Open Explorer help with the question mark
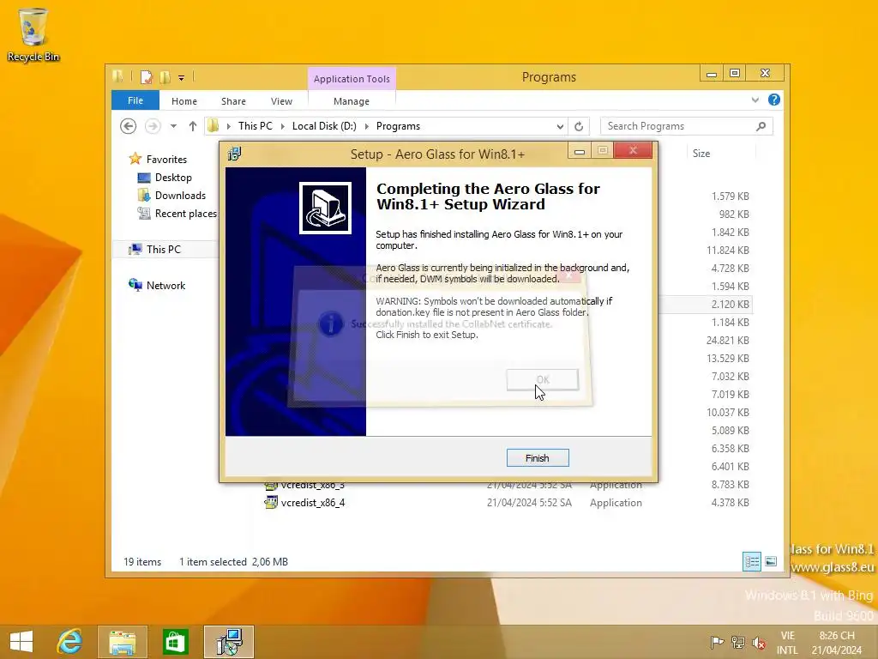The width and height of the screenshot is (878, 659). coord(774,100)
